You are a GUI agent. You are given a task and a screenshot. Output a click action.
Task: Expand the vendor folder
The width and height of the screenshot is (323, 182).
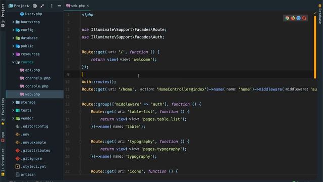[13, 118]
